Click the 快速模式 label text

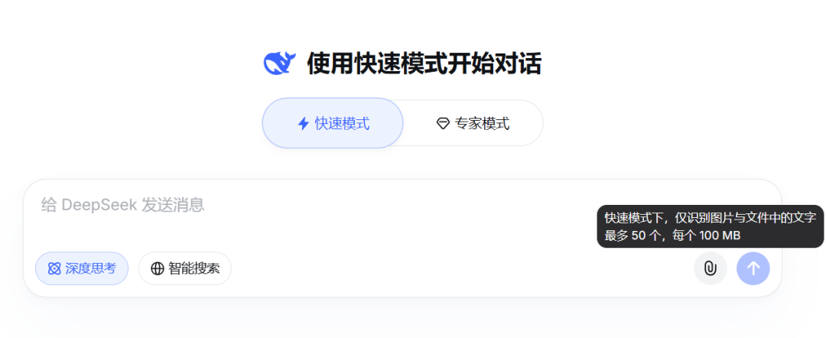click(343, 124)
